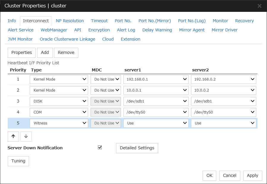Click the move up arrow button
The width and height of the screenshot is (267, 184).
(13, 136)
